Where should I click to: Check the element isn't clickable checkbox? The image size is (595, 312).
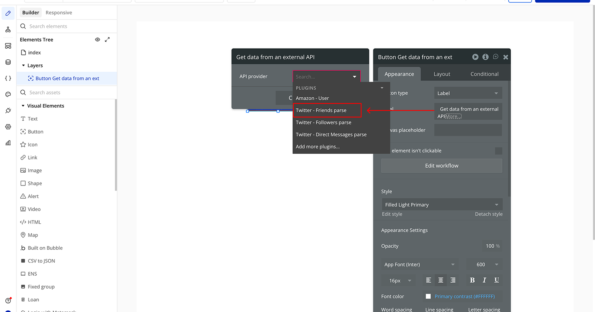pyautogui.click(x=499, y=151)
